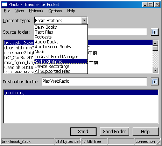This screenshot has width=162, height=146.
Task: Click the 618 bytes selected status cell
Action: coord(68,141)
